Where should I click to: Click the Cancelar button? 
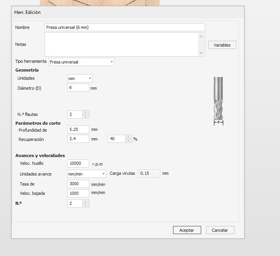pos(220,230)
